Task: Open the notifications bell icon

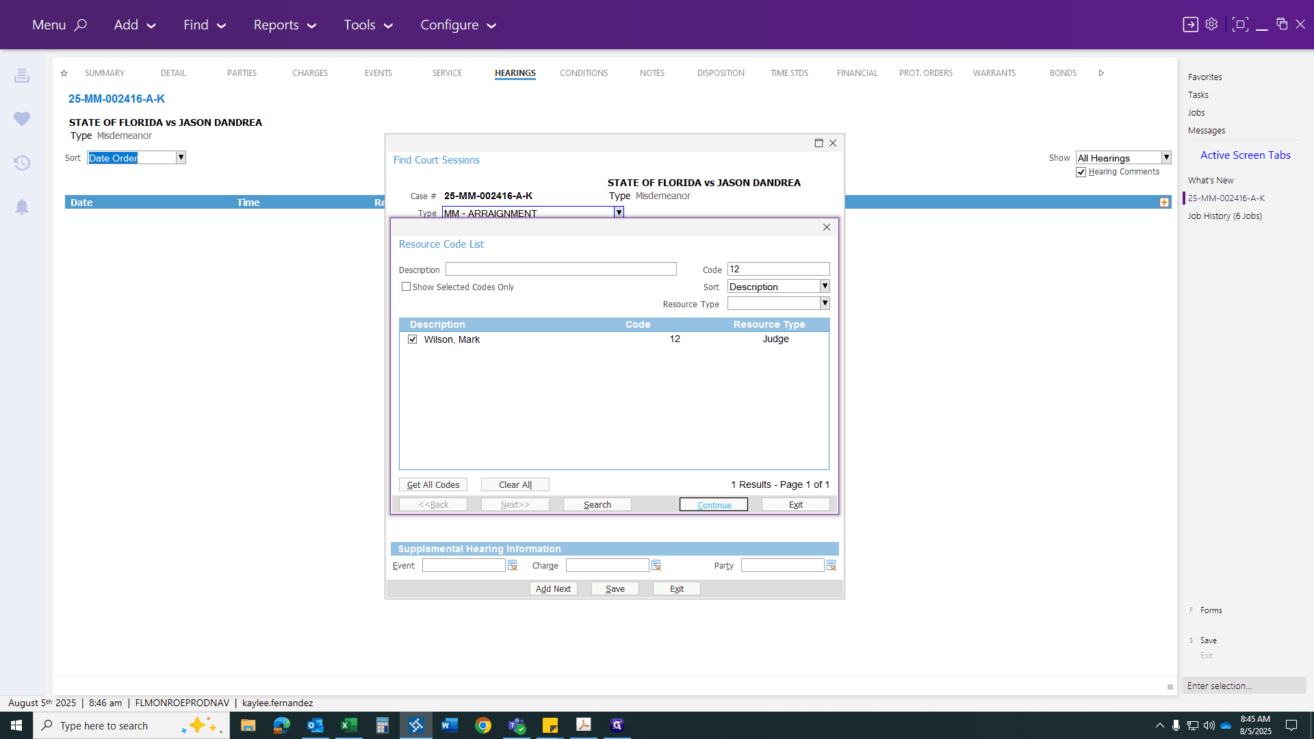Action: tap(22, 207)
